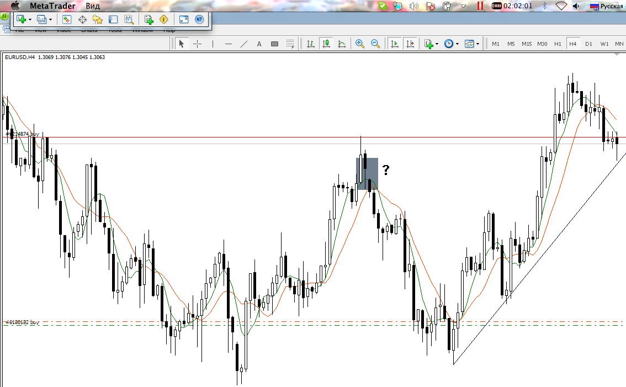Switch chart to full screen icon
Screen dimensions: 626x387
[184, 19]
